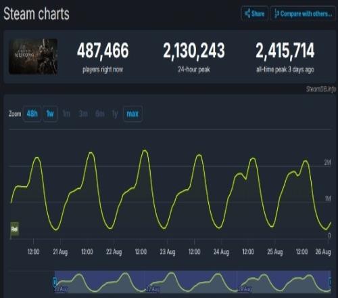338x298 pixels.
Task: Click the SteamDB.info credit link
Action: coord(321,89)
